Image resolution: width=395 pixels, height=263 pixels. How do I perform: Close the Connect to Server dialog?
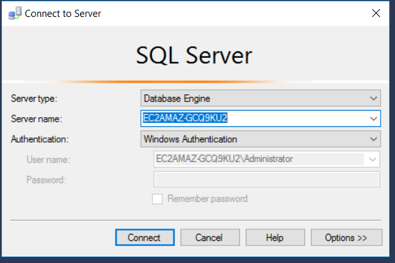coord(376,13)
